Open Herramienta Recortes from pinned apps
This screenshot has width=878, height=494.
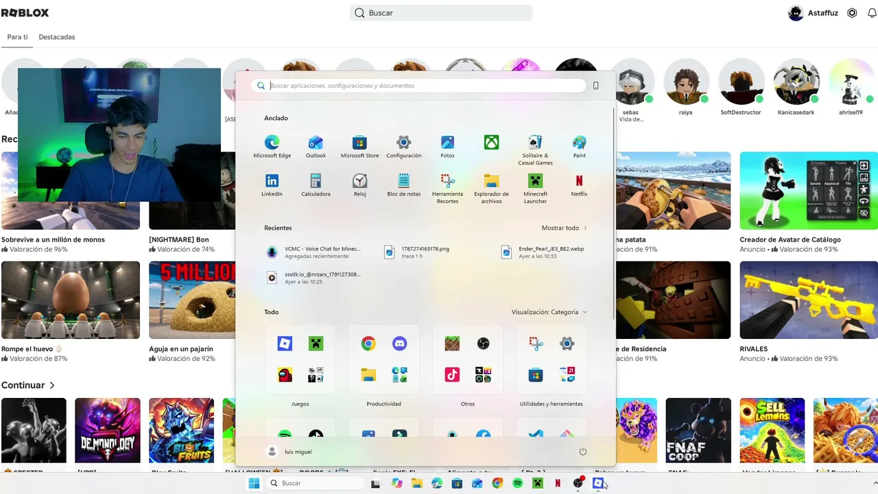click(x=447, y=188)
